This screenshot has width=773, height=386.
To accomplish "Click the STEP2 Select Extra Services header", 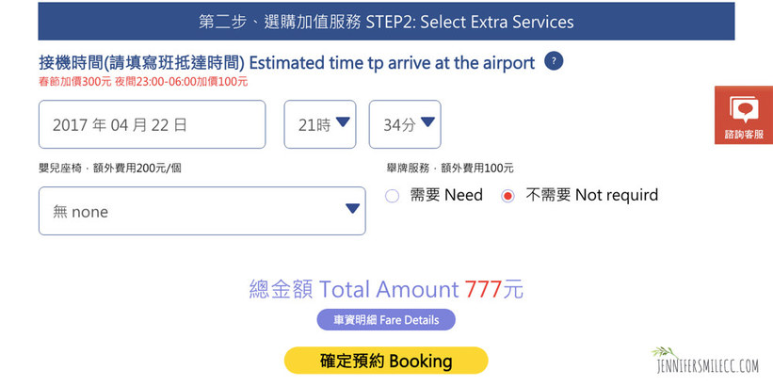I will (386, 21).
